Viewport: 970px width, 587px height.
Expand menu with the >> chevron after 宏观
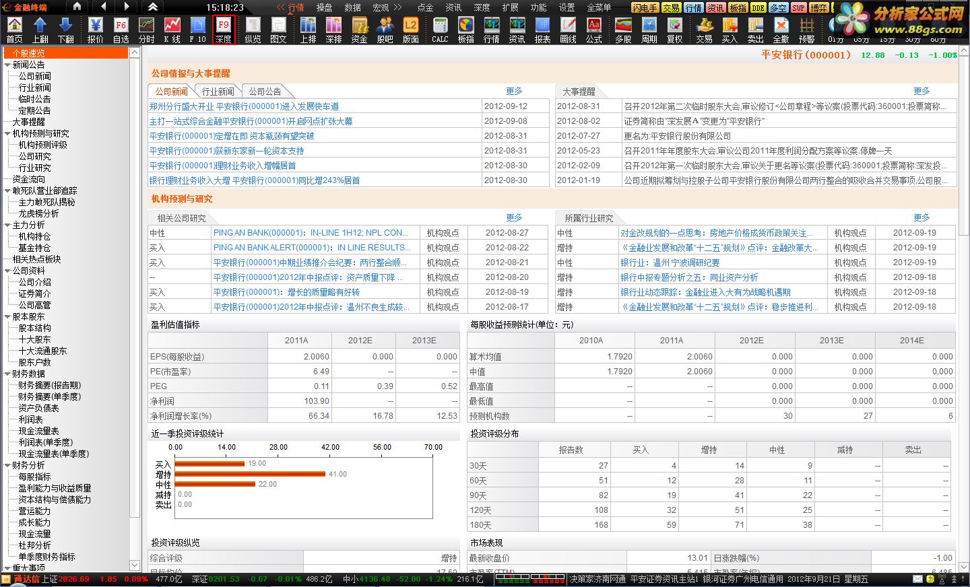397,7
